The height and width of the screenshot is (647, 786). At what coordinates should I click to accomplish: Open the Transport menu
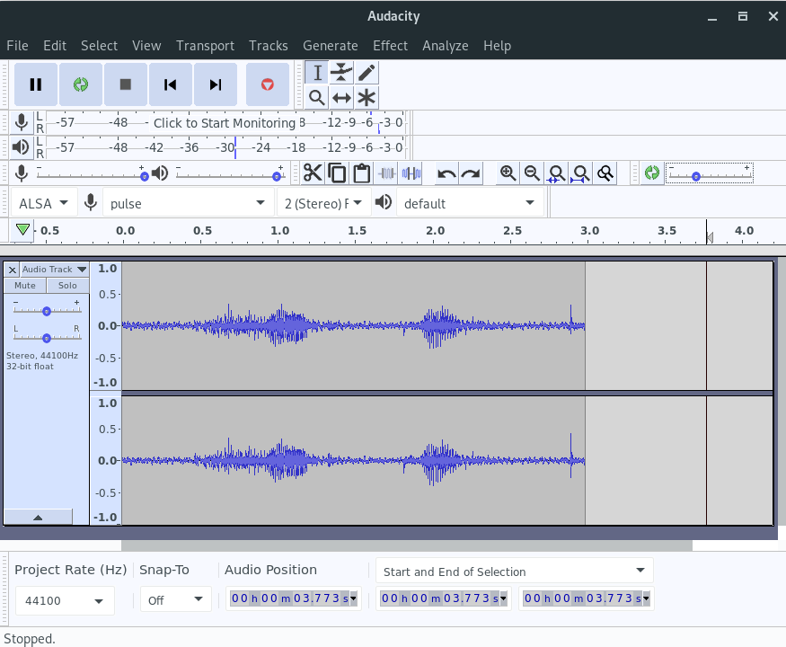coord(205,46)
